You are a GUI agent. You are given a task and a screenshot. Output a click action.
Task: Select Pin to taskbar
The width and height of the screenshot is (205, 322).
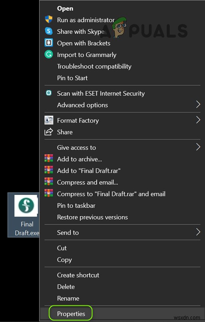76,206
